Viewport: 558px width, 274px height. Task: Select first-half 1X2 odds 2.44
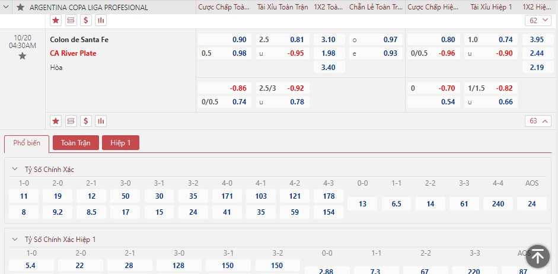[537, 53]
